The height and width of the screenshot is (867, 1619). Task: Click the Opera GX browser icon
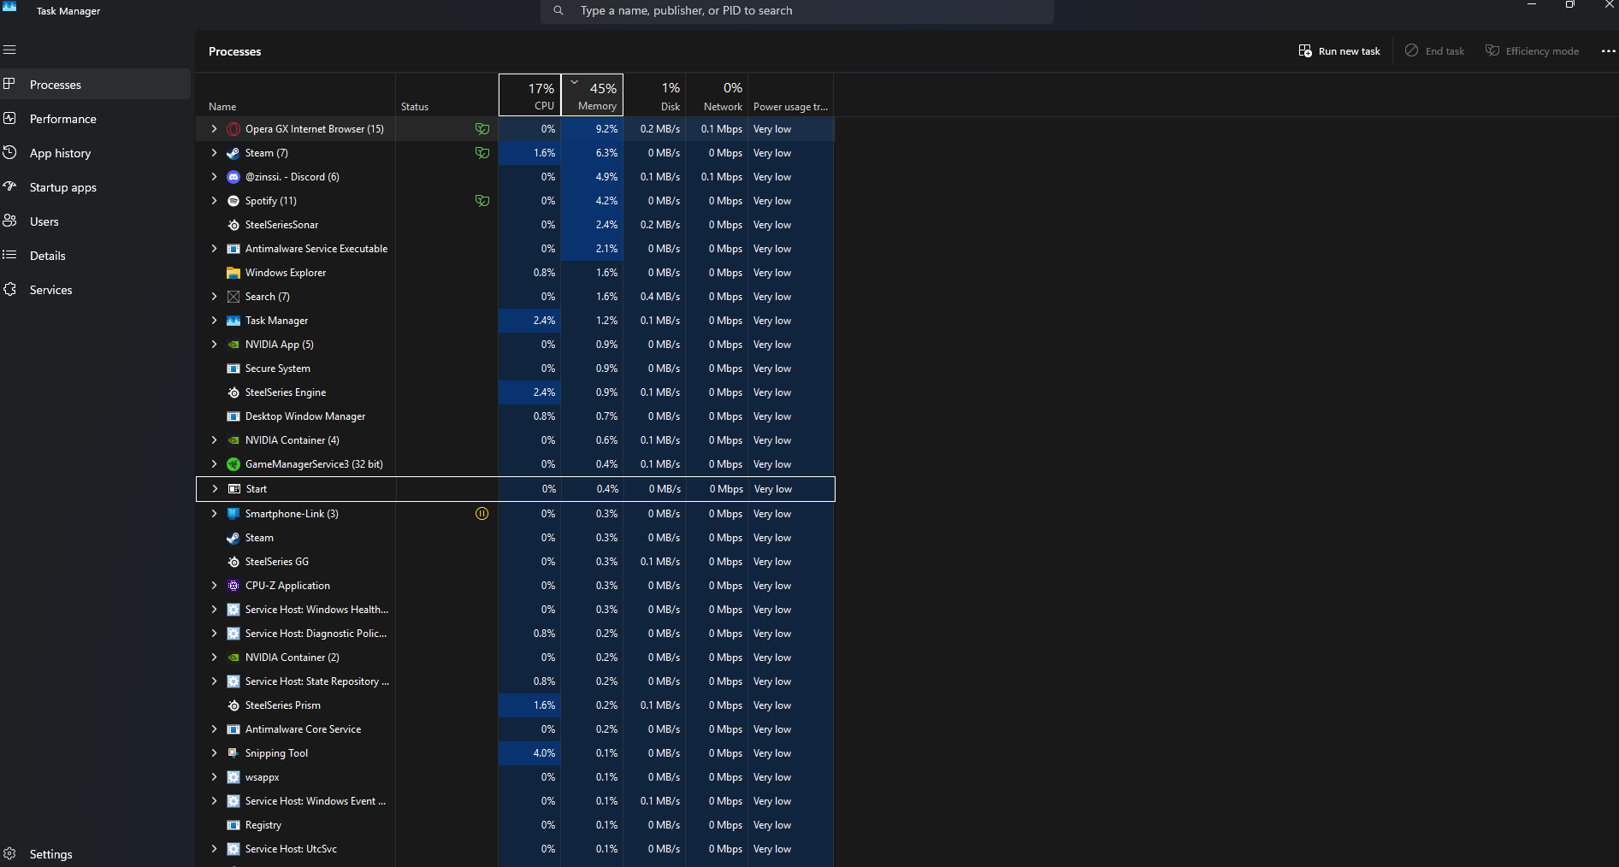tap(233, 129)
